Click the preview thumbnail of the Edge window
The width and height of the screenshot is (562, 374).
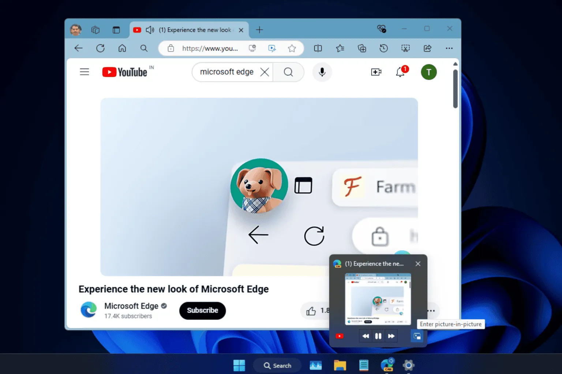click(378, 299)
